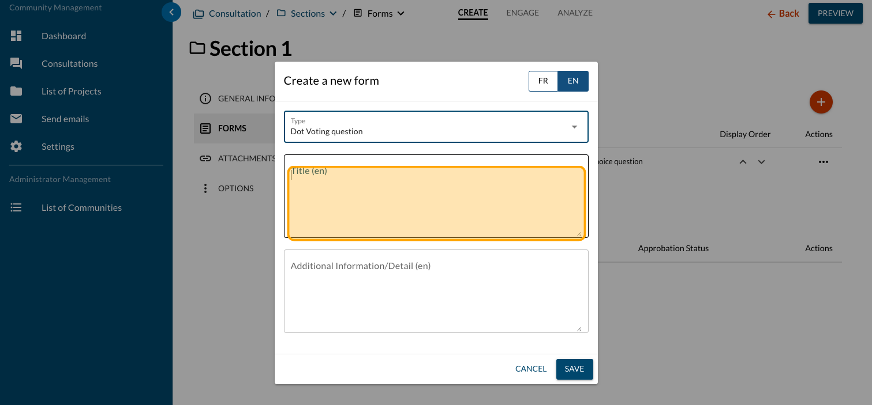
Task: Click the orange plus add button
Action: (x=821, y=103)
